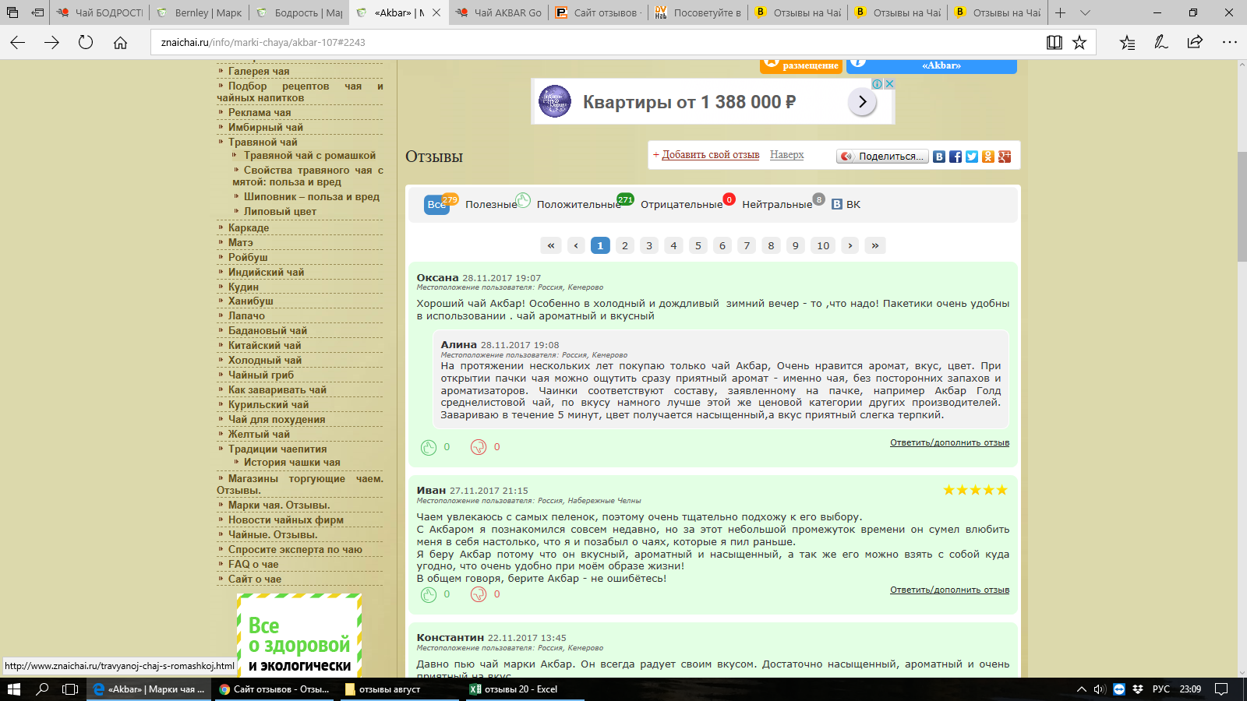Image resolution: width=1247 pixels, height=701 pixels.
Task: Reply to Оксана's review link
Action: [x=949, y=442]
